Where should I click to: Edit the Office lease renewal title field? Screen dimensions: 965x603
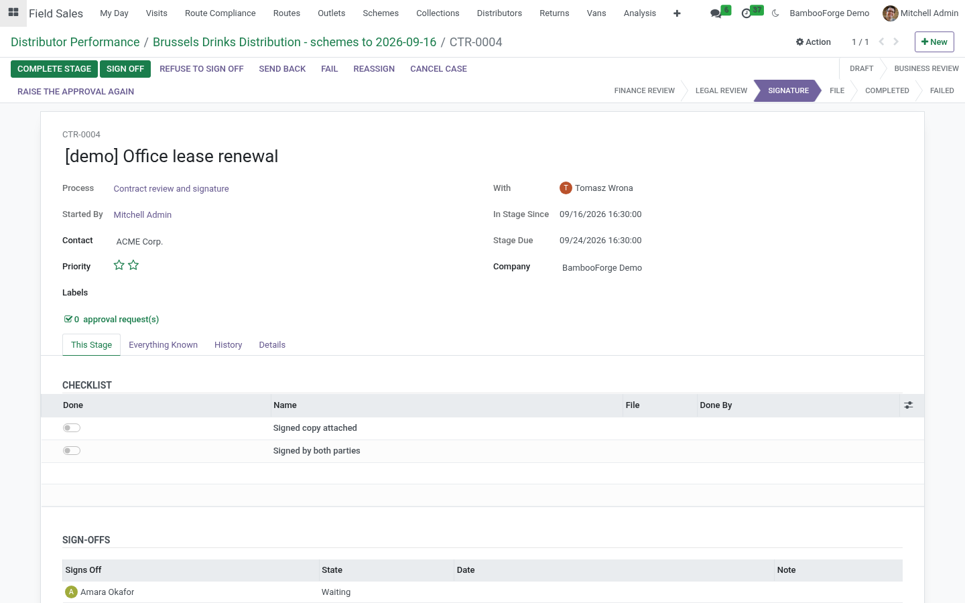pos(483,156)
